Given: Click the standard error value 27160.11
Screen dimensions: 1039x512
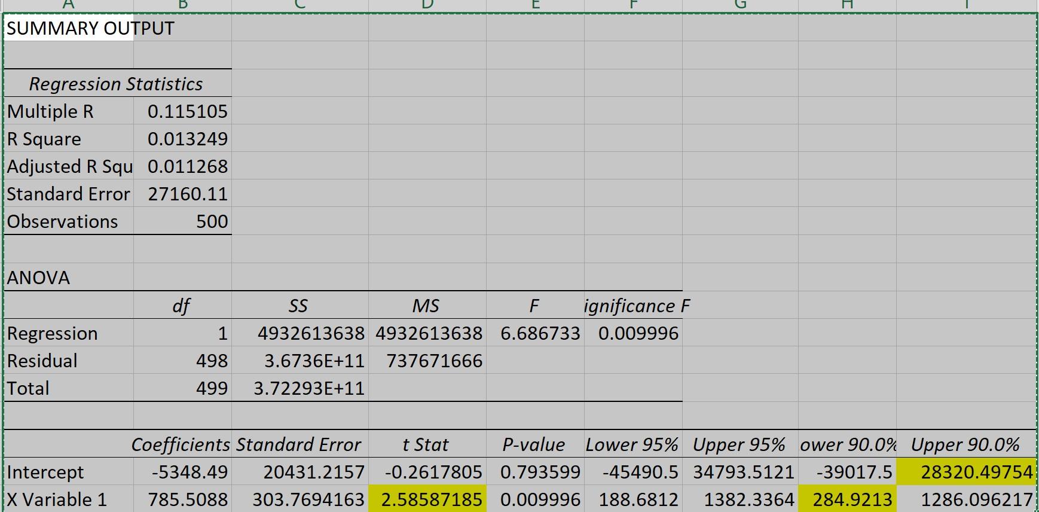Looking at the screenshot, I should [x=182, y=193].
